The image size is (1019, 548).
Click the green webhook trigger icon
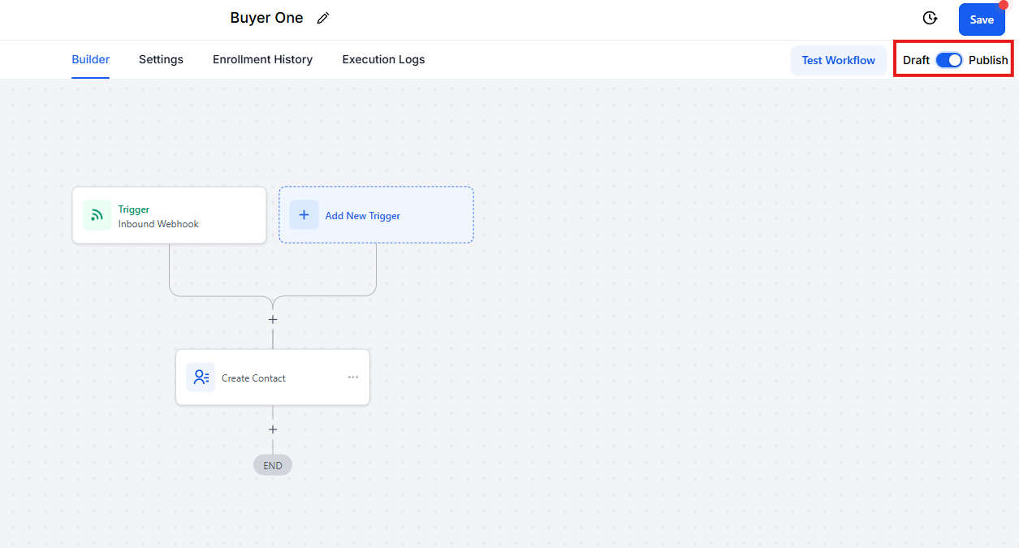point(97,215)
